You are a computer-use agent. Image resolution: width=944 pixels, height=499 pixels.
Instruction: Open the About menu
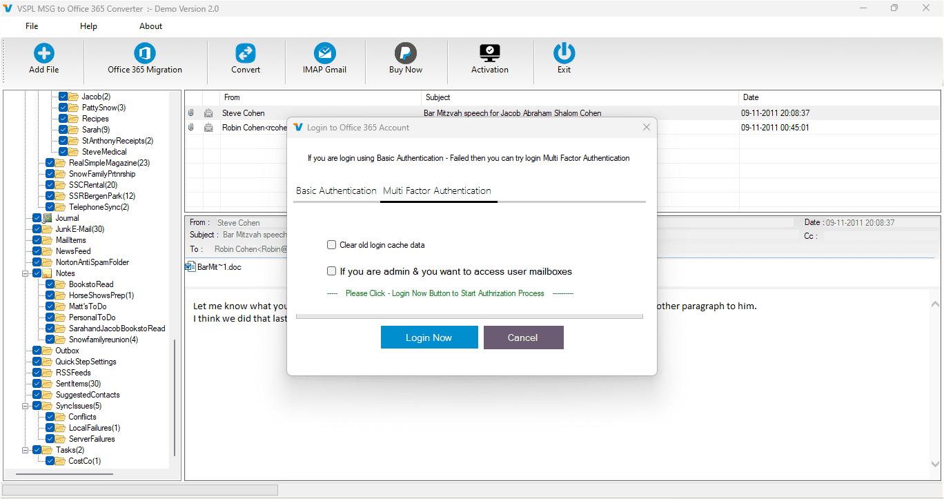(150, 26)
